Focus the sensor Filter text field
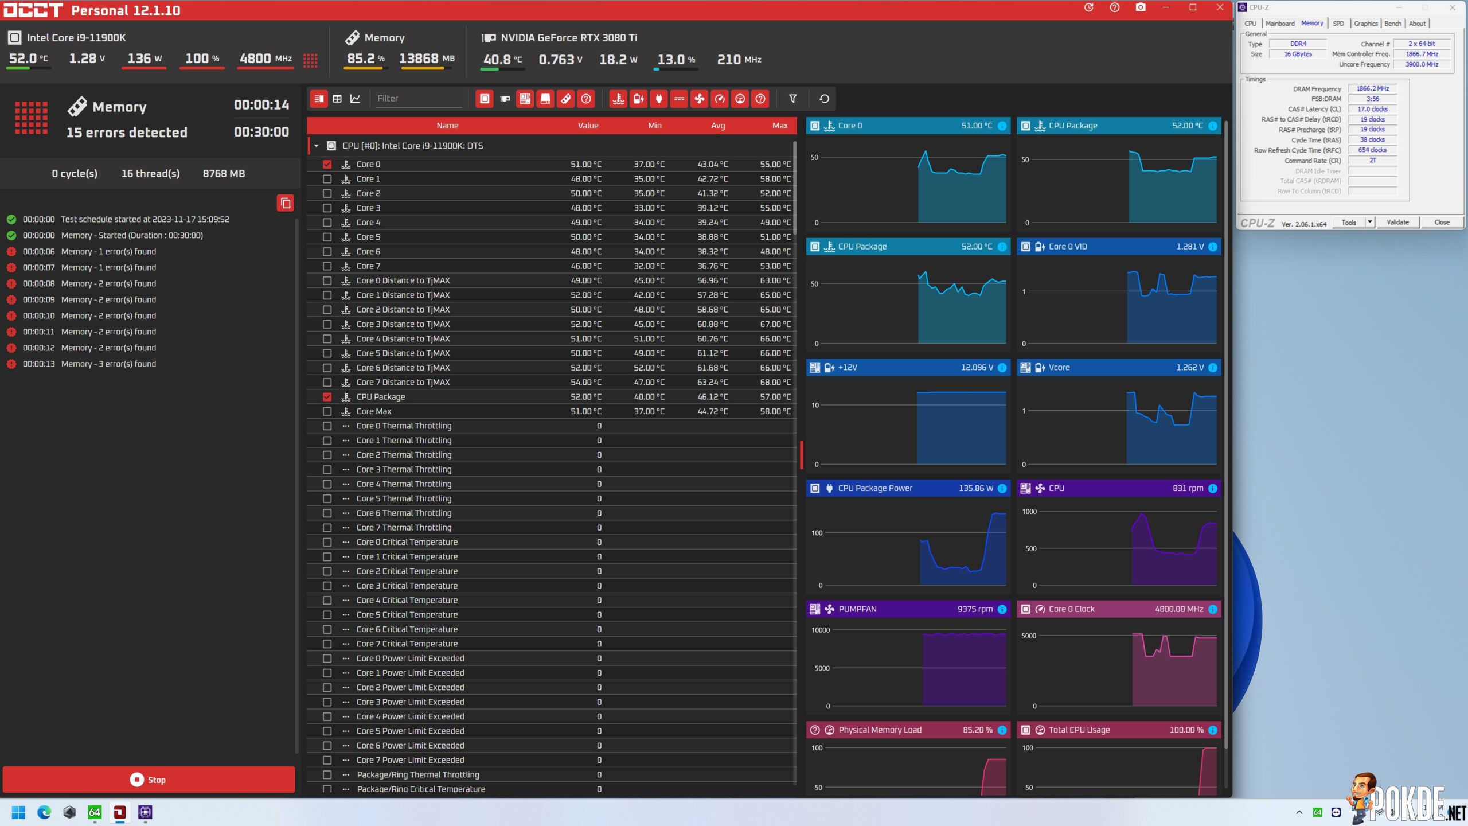Viewport: 1468px width, 826px height. click(419, 99)
